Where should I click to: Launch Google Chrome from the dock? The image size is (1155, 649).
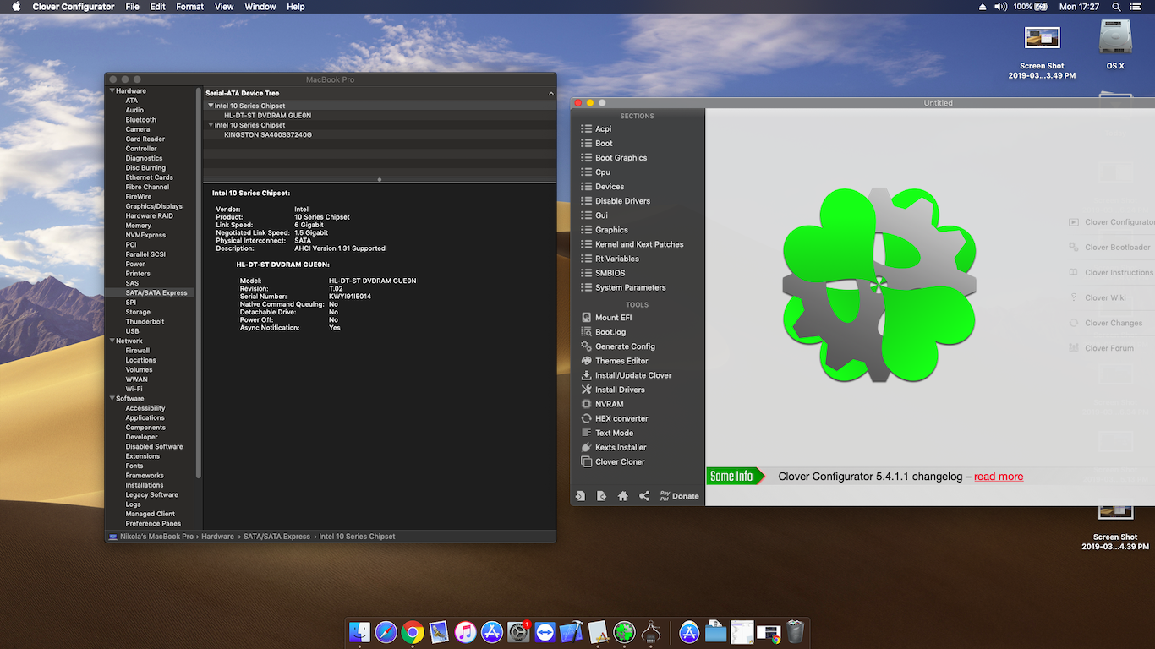point(413,631)
